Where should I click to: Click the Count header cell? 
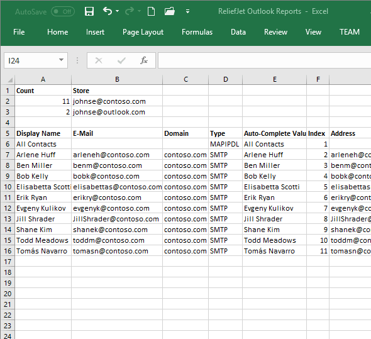43,91
